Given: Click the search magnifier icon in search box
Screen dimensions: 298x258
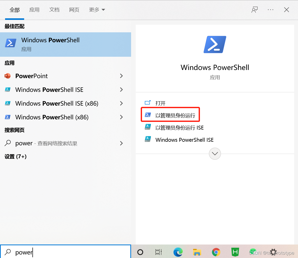Looking at the screenshot, I should point(8,252).
